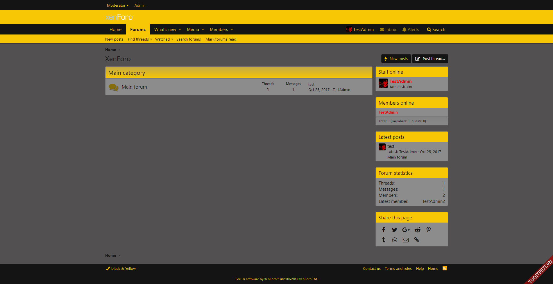
Task: Open Staff online block heading
Action: (x=391, y=72)
